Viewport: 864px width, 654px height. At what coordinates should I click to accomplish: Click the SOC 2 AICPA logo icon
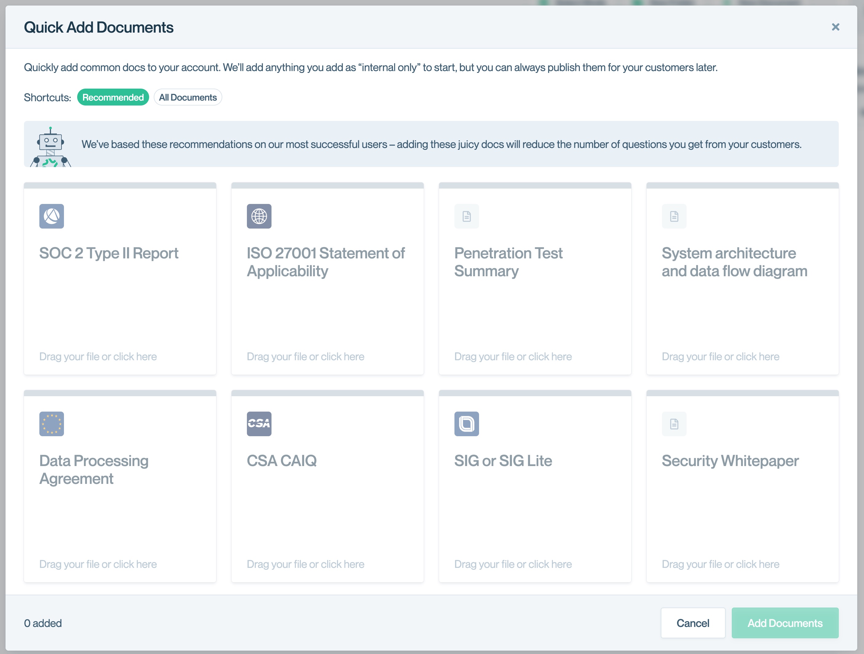[x=52, y=216]
